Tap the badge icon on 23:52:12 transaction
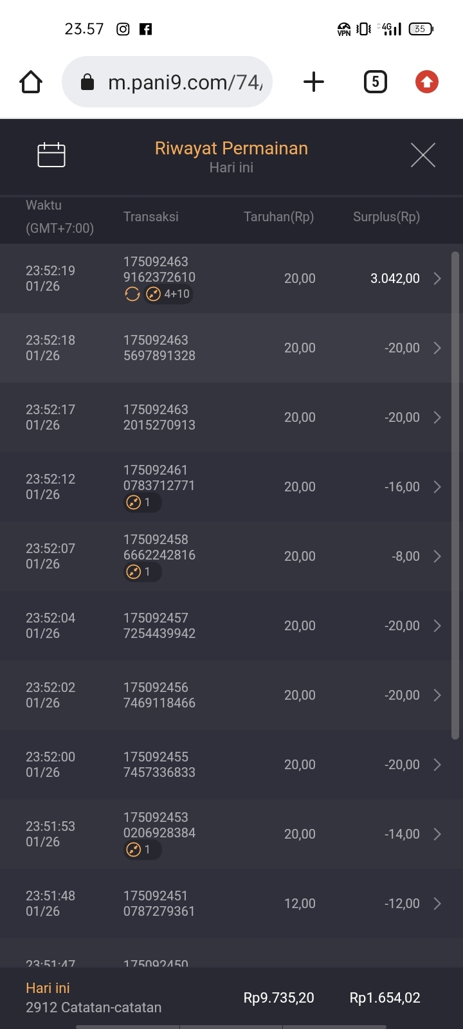Screen dimensions: 463x1029 [134, 502]
